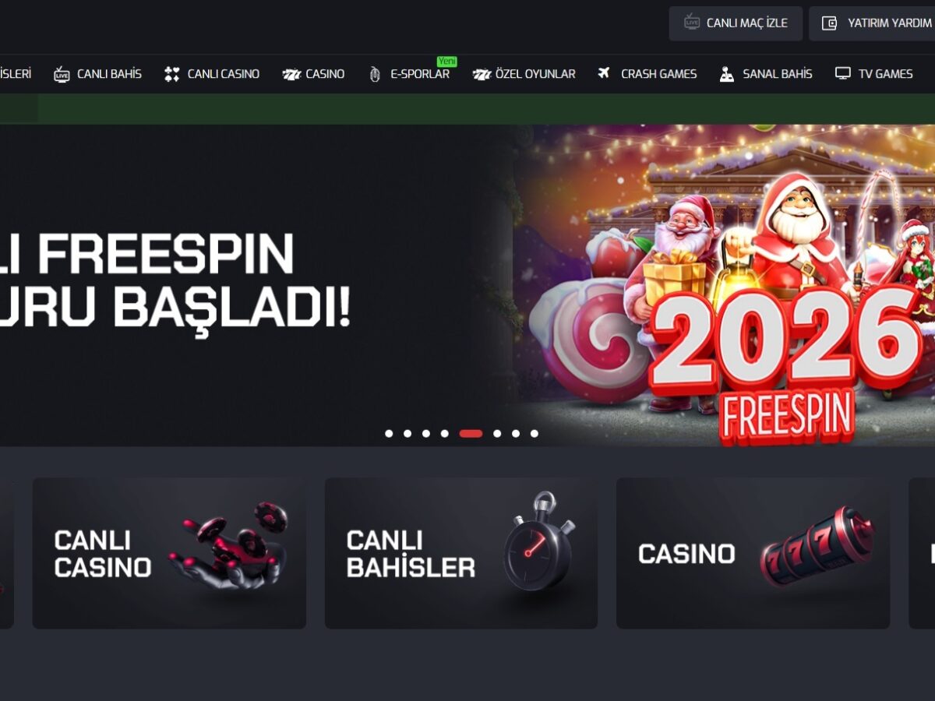The height and width of the screenshot is (701, 935).
Task: Select the first banner carousel dot
Action: 389,434
